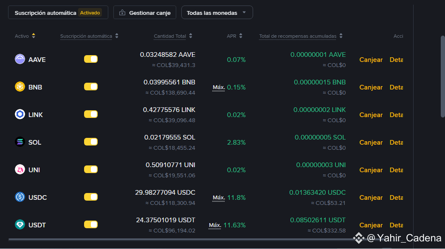Sort by APR column arrows
The width and height of the screenshot is (445, 249).
pos(241,36)
